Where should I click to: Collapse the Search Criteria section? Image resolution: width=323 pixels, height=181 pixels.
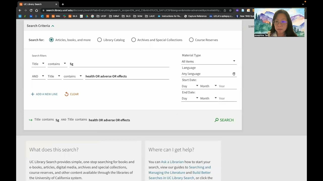(x=40, y=26)
